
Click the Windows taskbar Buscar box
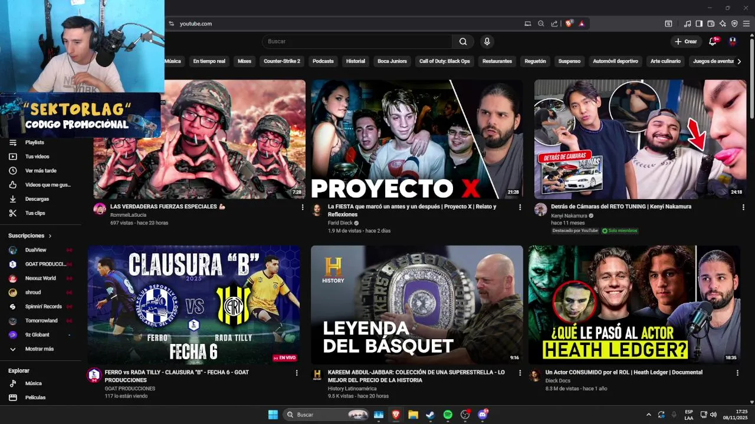click(327, 415)
